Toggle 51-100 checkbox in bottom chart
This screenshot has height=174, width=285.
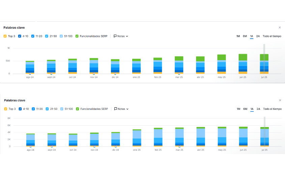(61, 109)
